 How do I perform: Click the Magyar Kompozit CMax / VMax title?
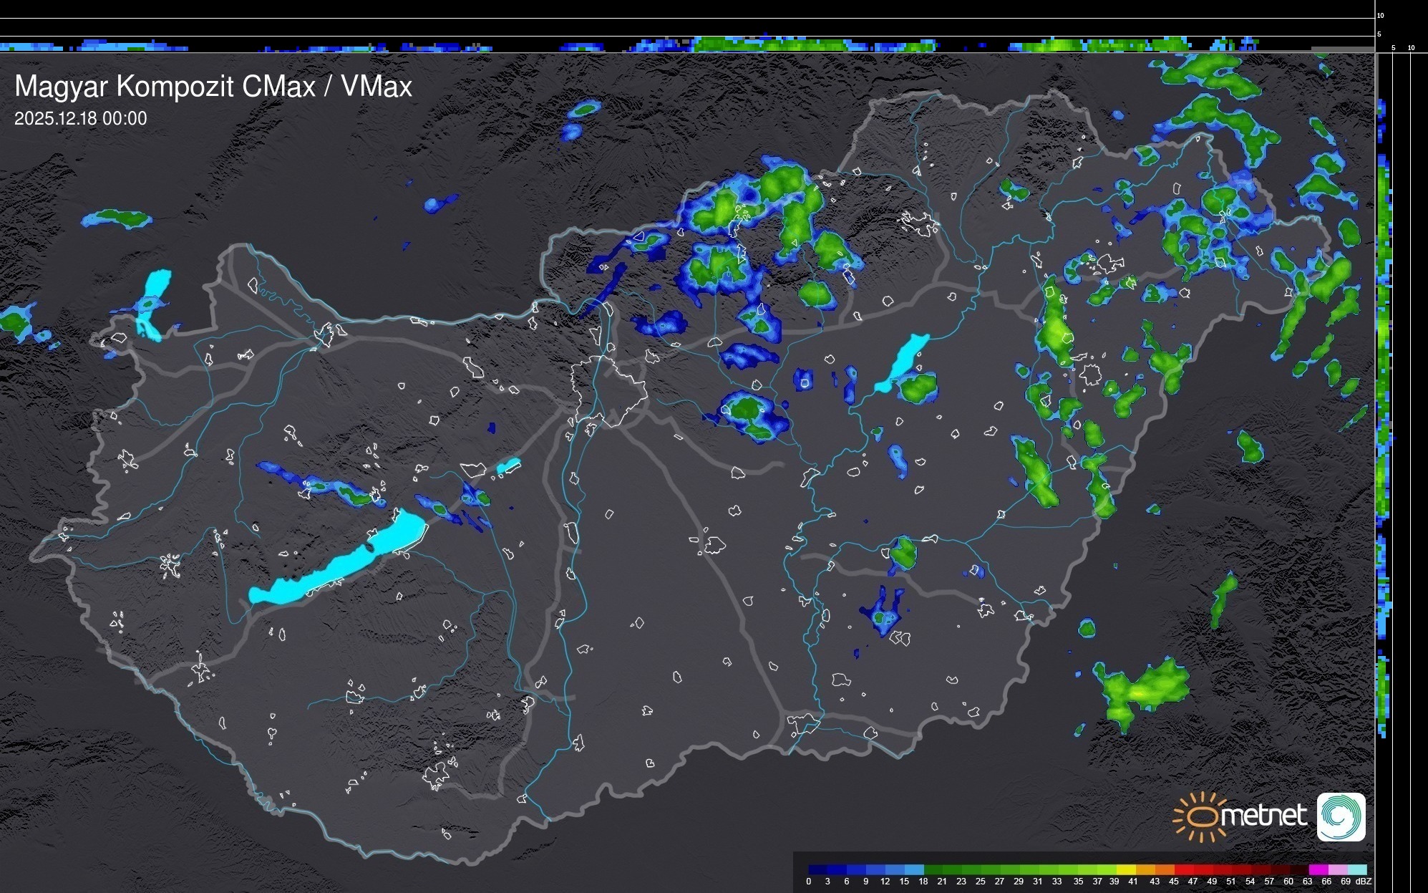pyautogui.click(x=213, y=87)
